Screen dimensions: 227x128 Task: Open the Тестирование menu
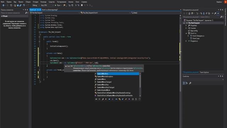[x=61, y=2]
